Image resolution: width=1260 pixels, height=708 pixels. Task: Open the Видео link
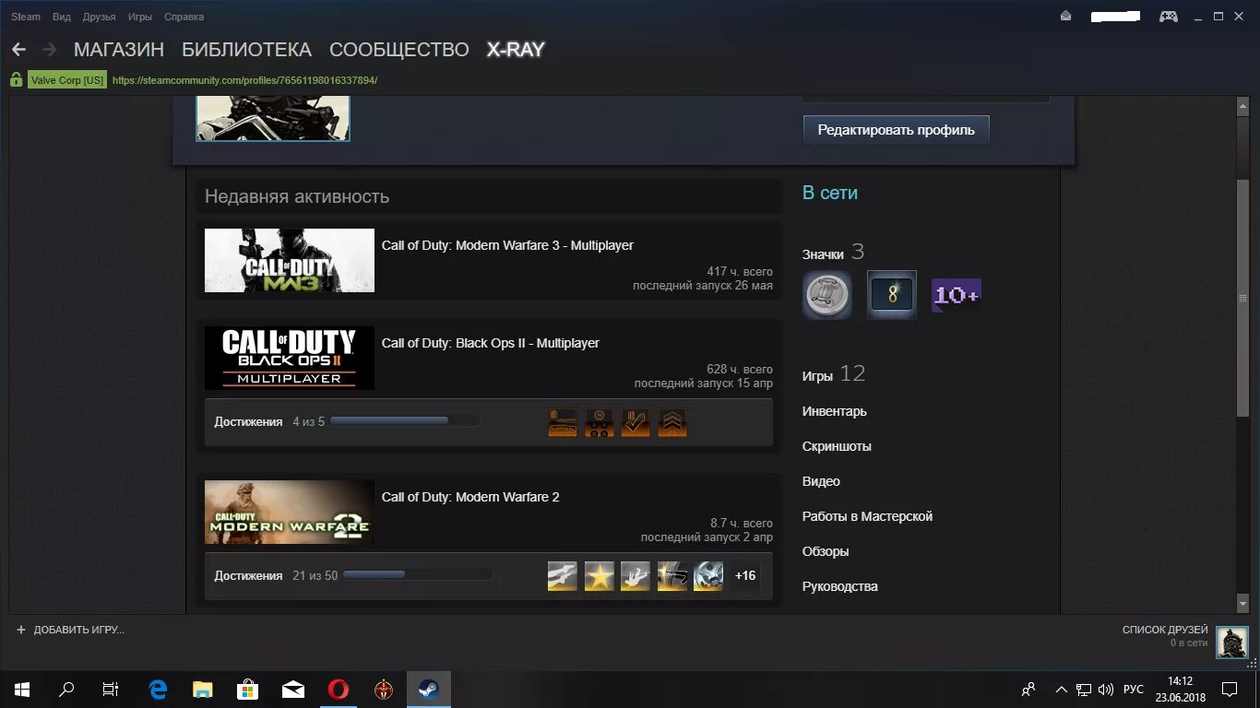pyautogui.click(x=821, y=481)
